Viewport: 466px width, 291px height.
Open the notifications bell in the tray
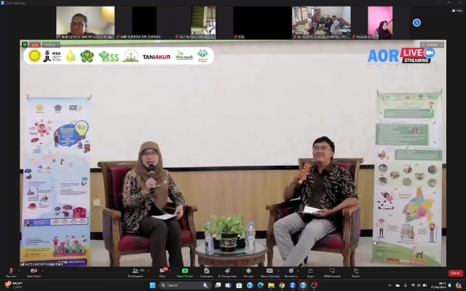pos(450,285)
